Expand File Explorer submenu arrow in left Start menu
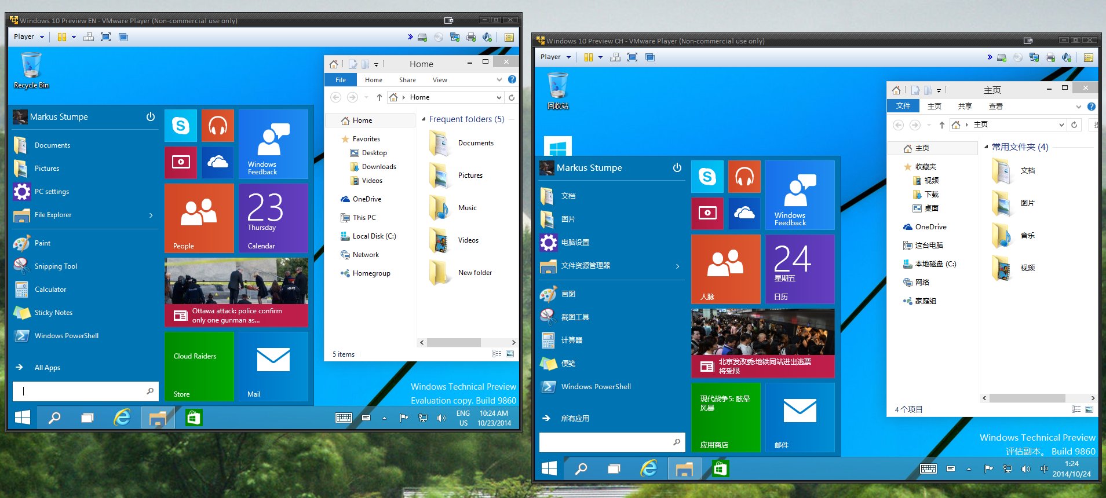The height and width of the screenshot is (498, 1106). 151,215
